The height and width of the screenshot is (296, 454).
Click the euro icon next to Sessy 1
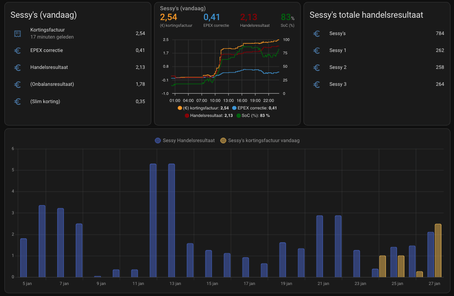[x=317, y=50]
